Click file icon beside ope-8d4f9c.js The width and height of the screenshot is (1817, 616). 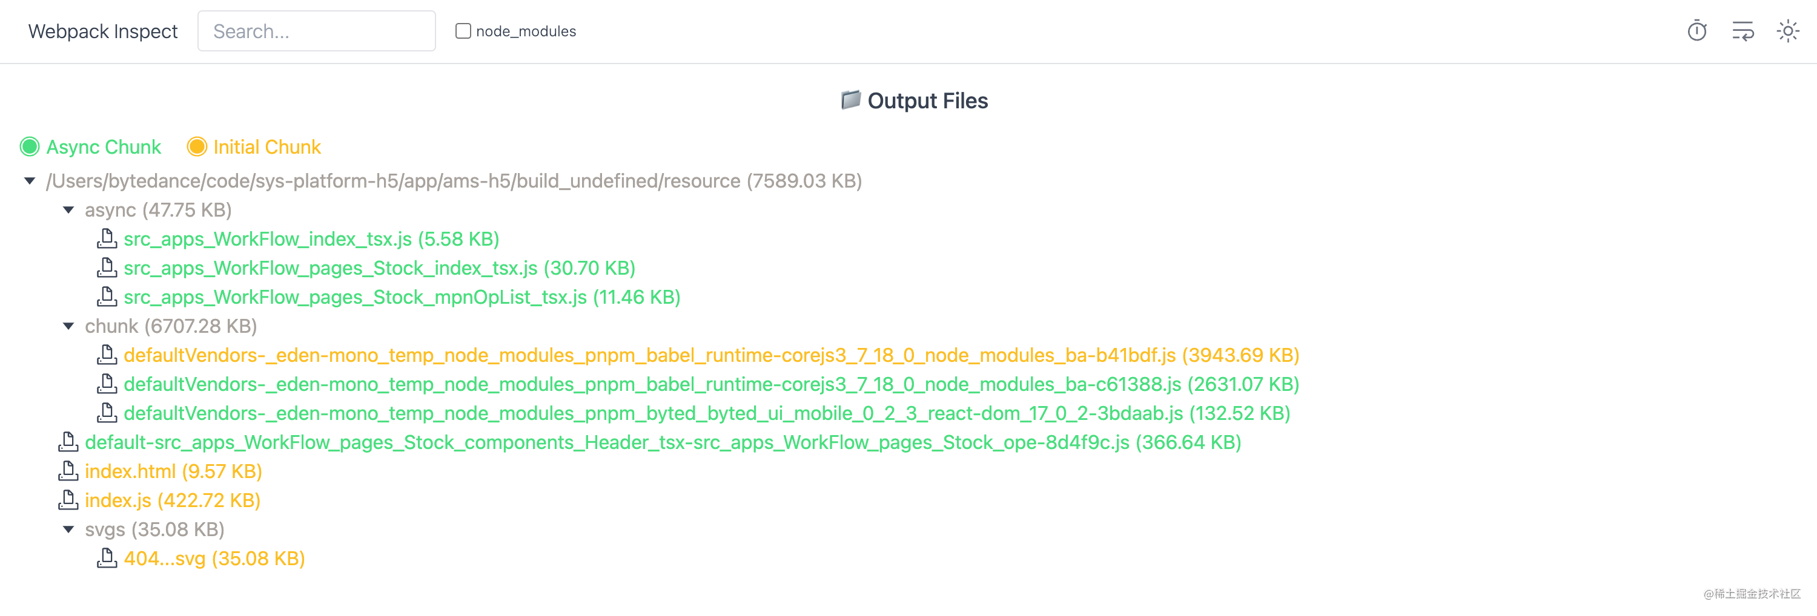(68, 442)
